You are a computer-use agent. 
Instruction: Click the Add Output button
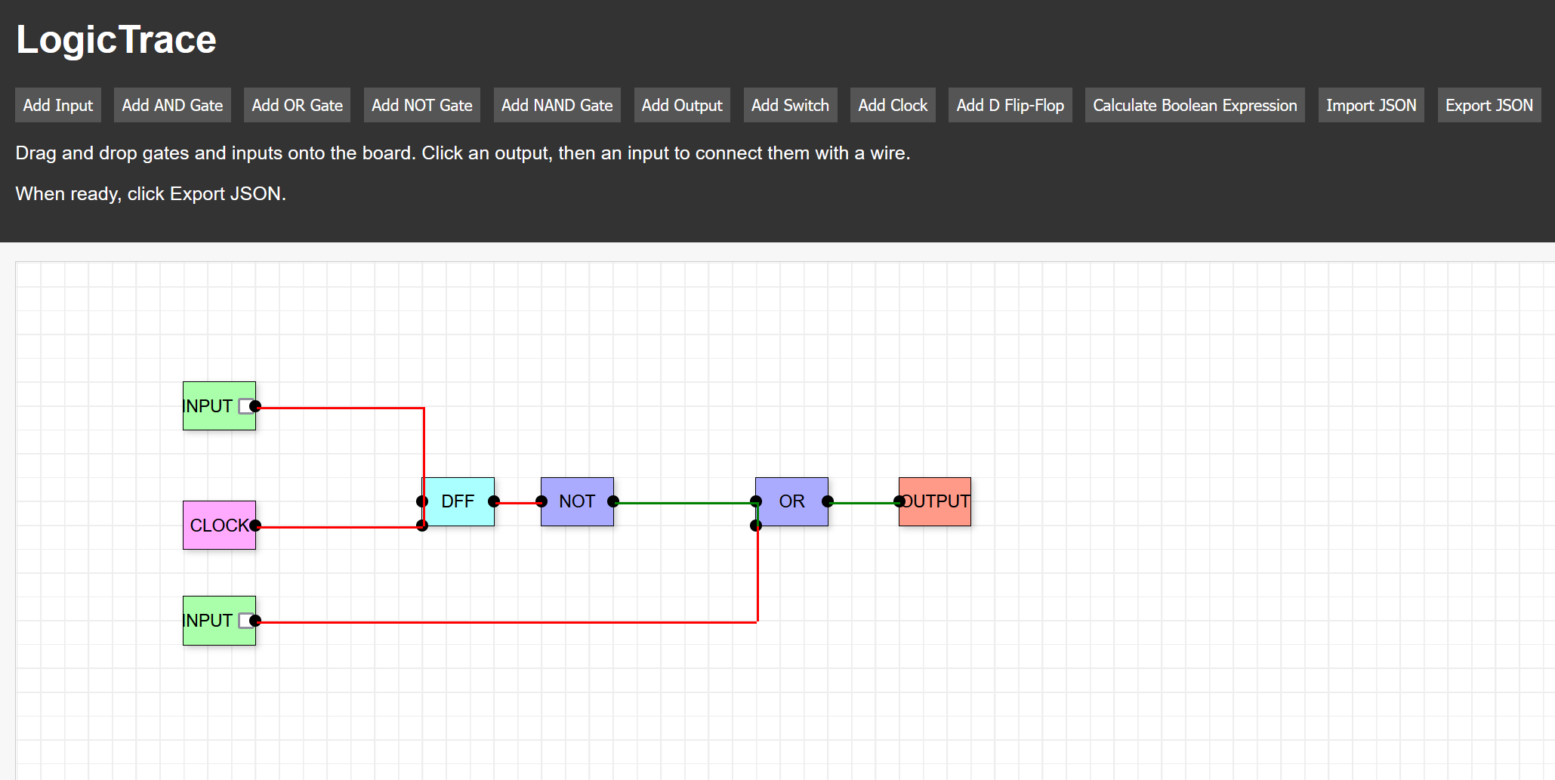(x=682, y=105)
